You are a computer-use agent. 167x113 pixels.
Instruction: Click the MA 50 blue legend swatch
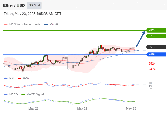pyautogui.click(x=46, y=25)
